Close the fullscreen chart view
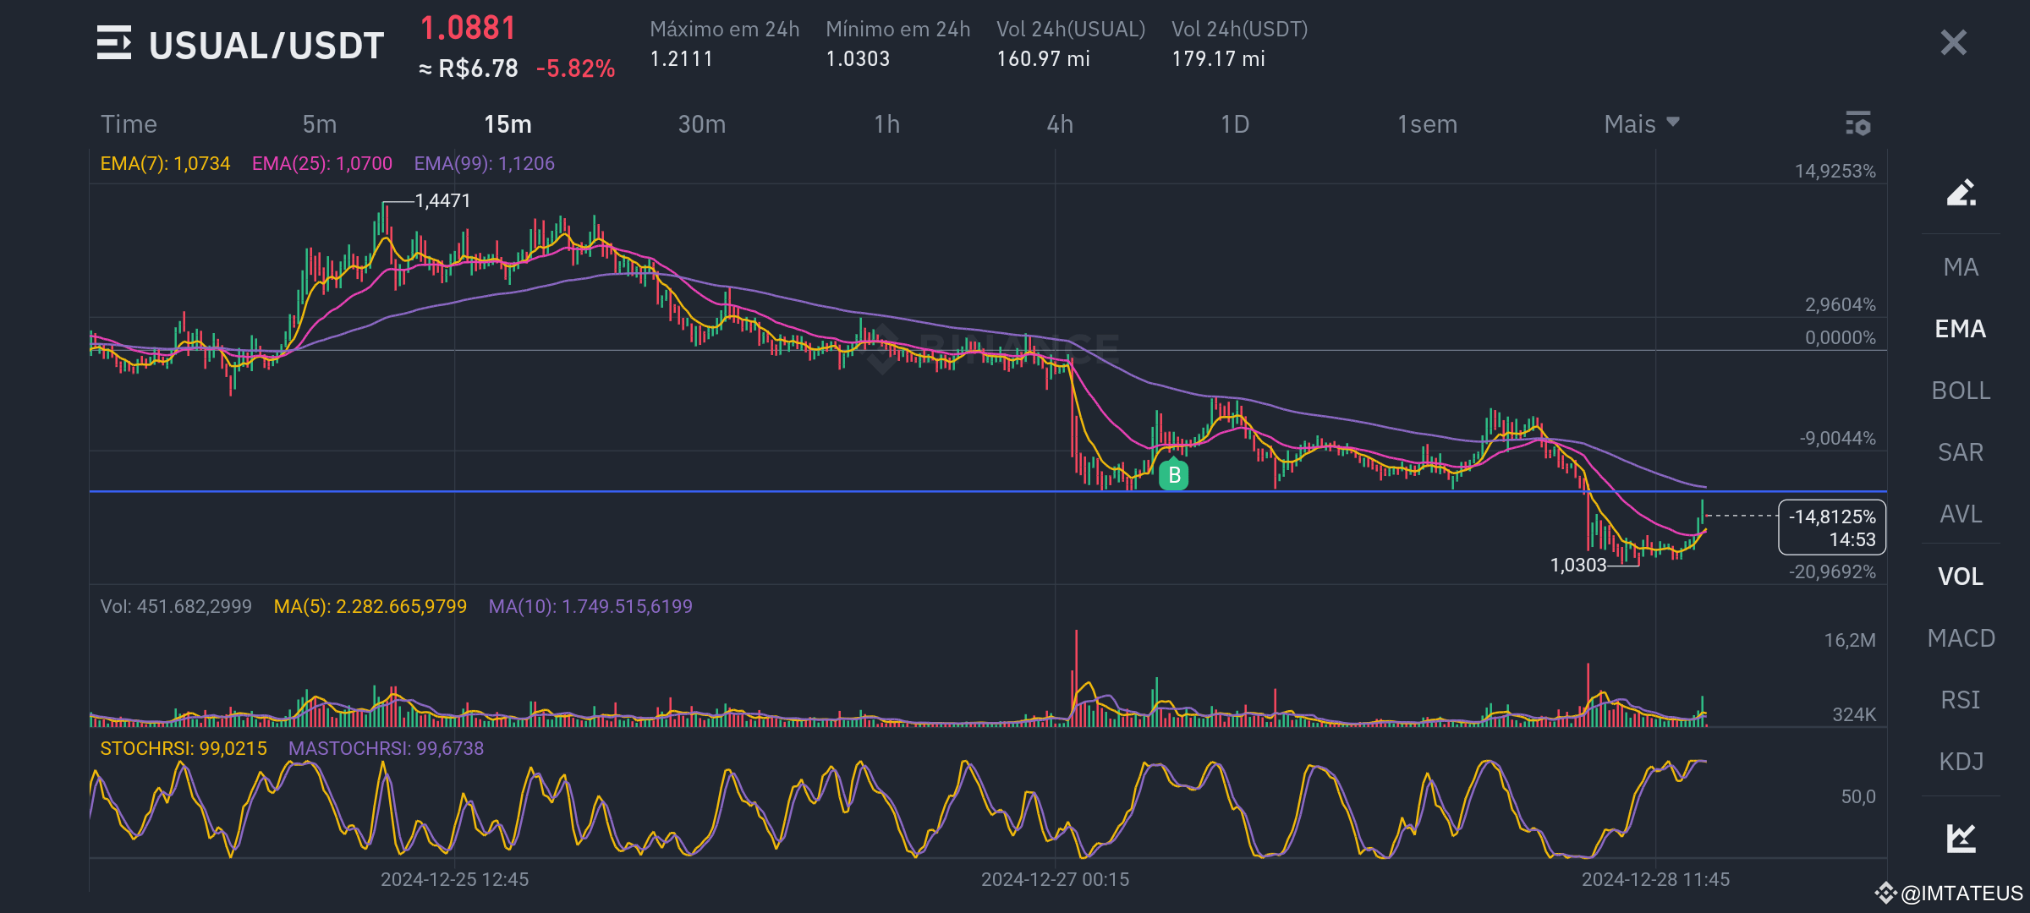Image resolution: width=2030 pixels, height=913 pixels. [1954, 42]
